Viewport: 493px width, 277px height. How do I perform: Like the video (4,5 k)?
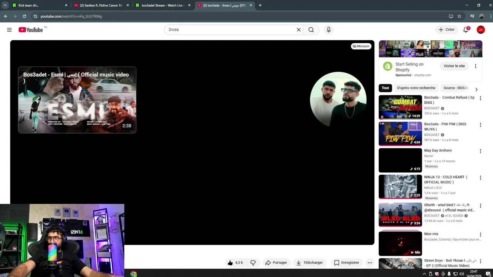pyautogui.click(x=235, y=263)
